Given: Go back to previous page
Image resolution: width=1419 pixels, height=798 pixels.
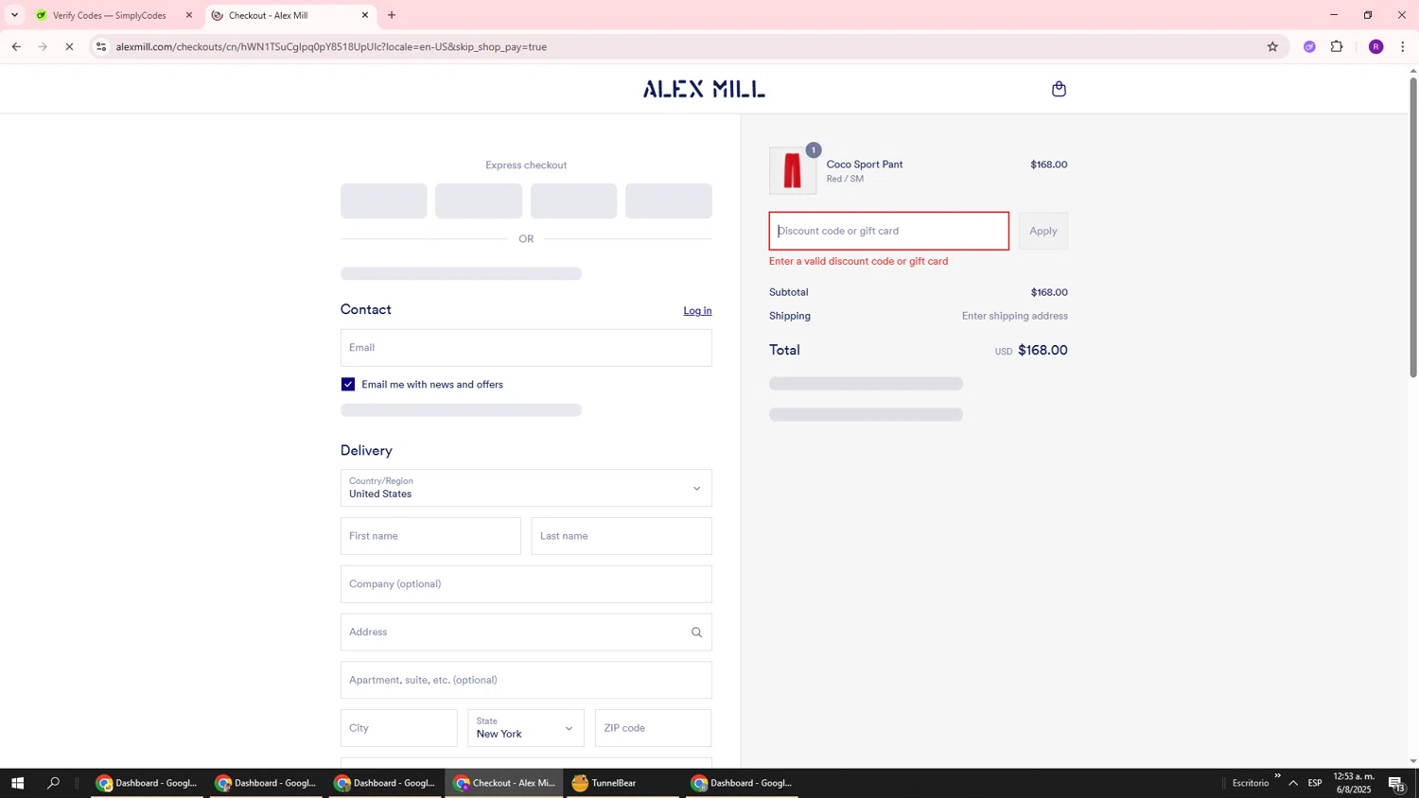Looking at the screenshot, I should (x=16, y=46).
